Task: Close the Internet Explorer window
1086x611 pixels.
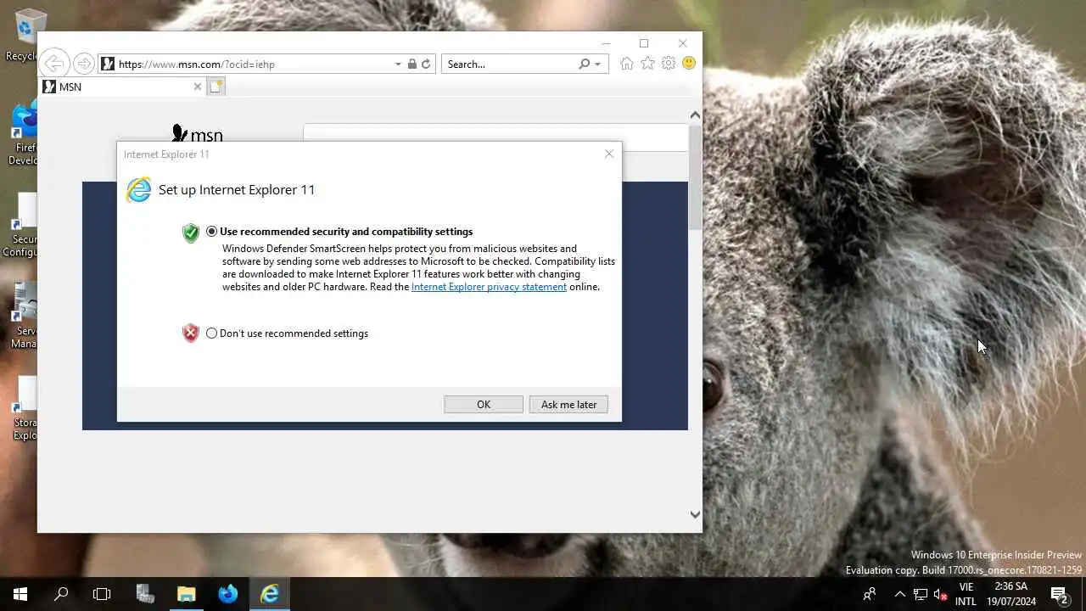Action: coord(682,43)
